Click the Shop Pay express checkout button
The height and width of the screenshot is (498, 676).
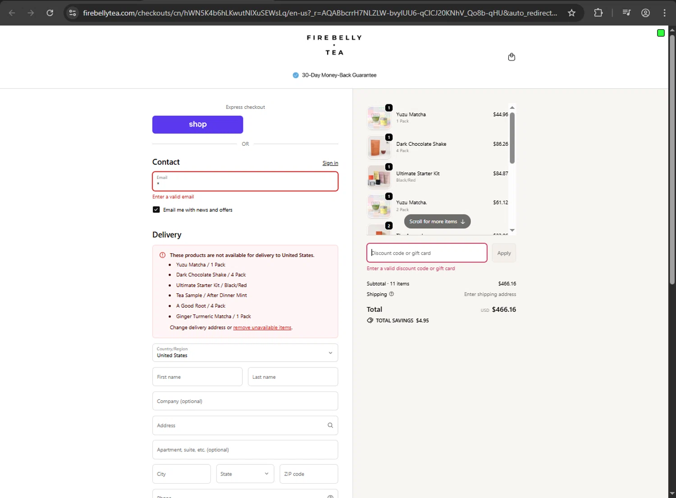tap(198, 125)
